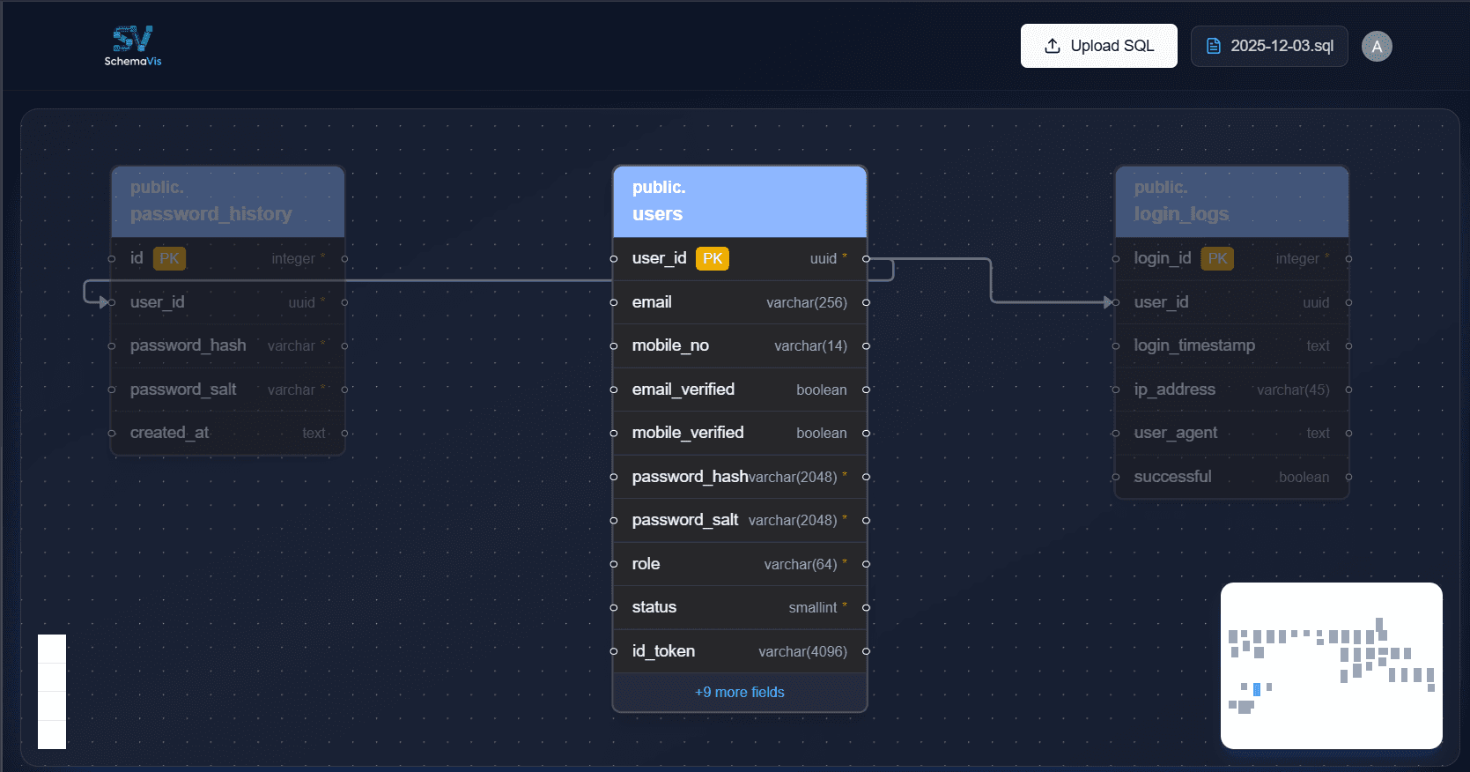
Task: Click the 'id_token' field in users table
Action: point(740,651)
